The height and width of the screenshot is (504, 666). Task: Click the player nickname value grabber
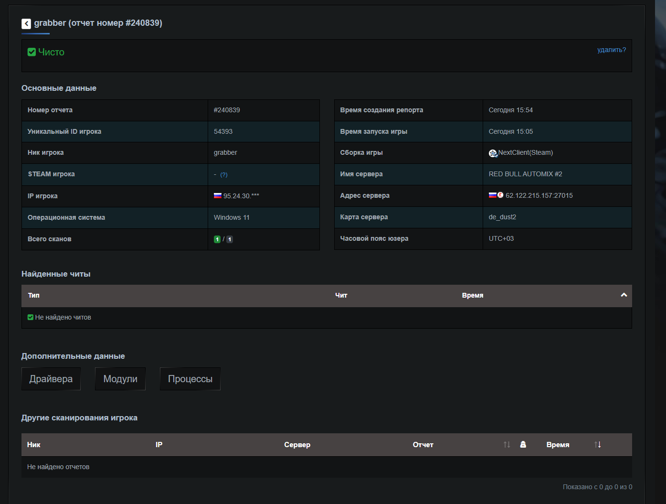click(225, 152)
